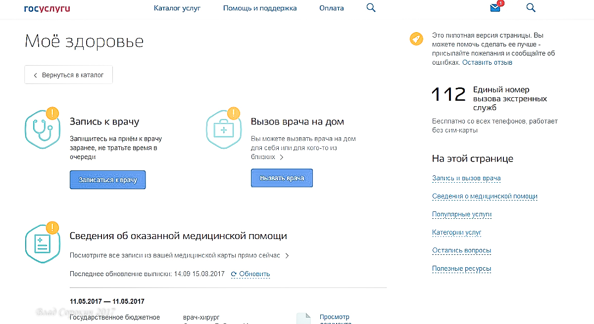Click Вернуться в каталог back button
This screenshot has height=324, width=594.
point(68,75)
